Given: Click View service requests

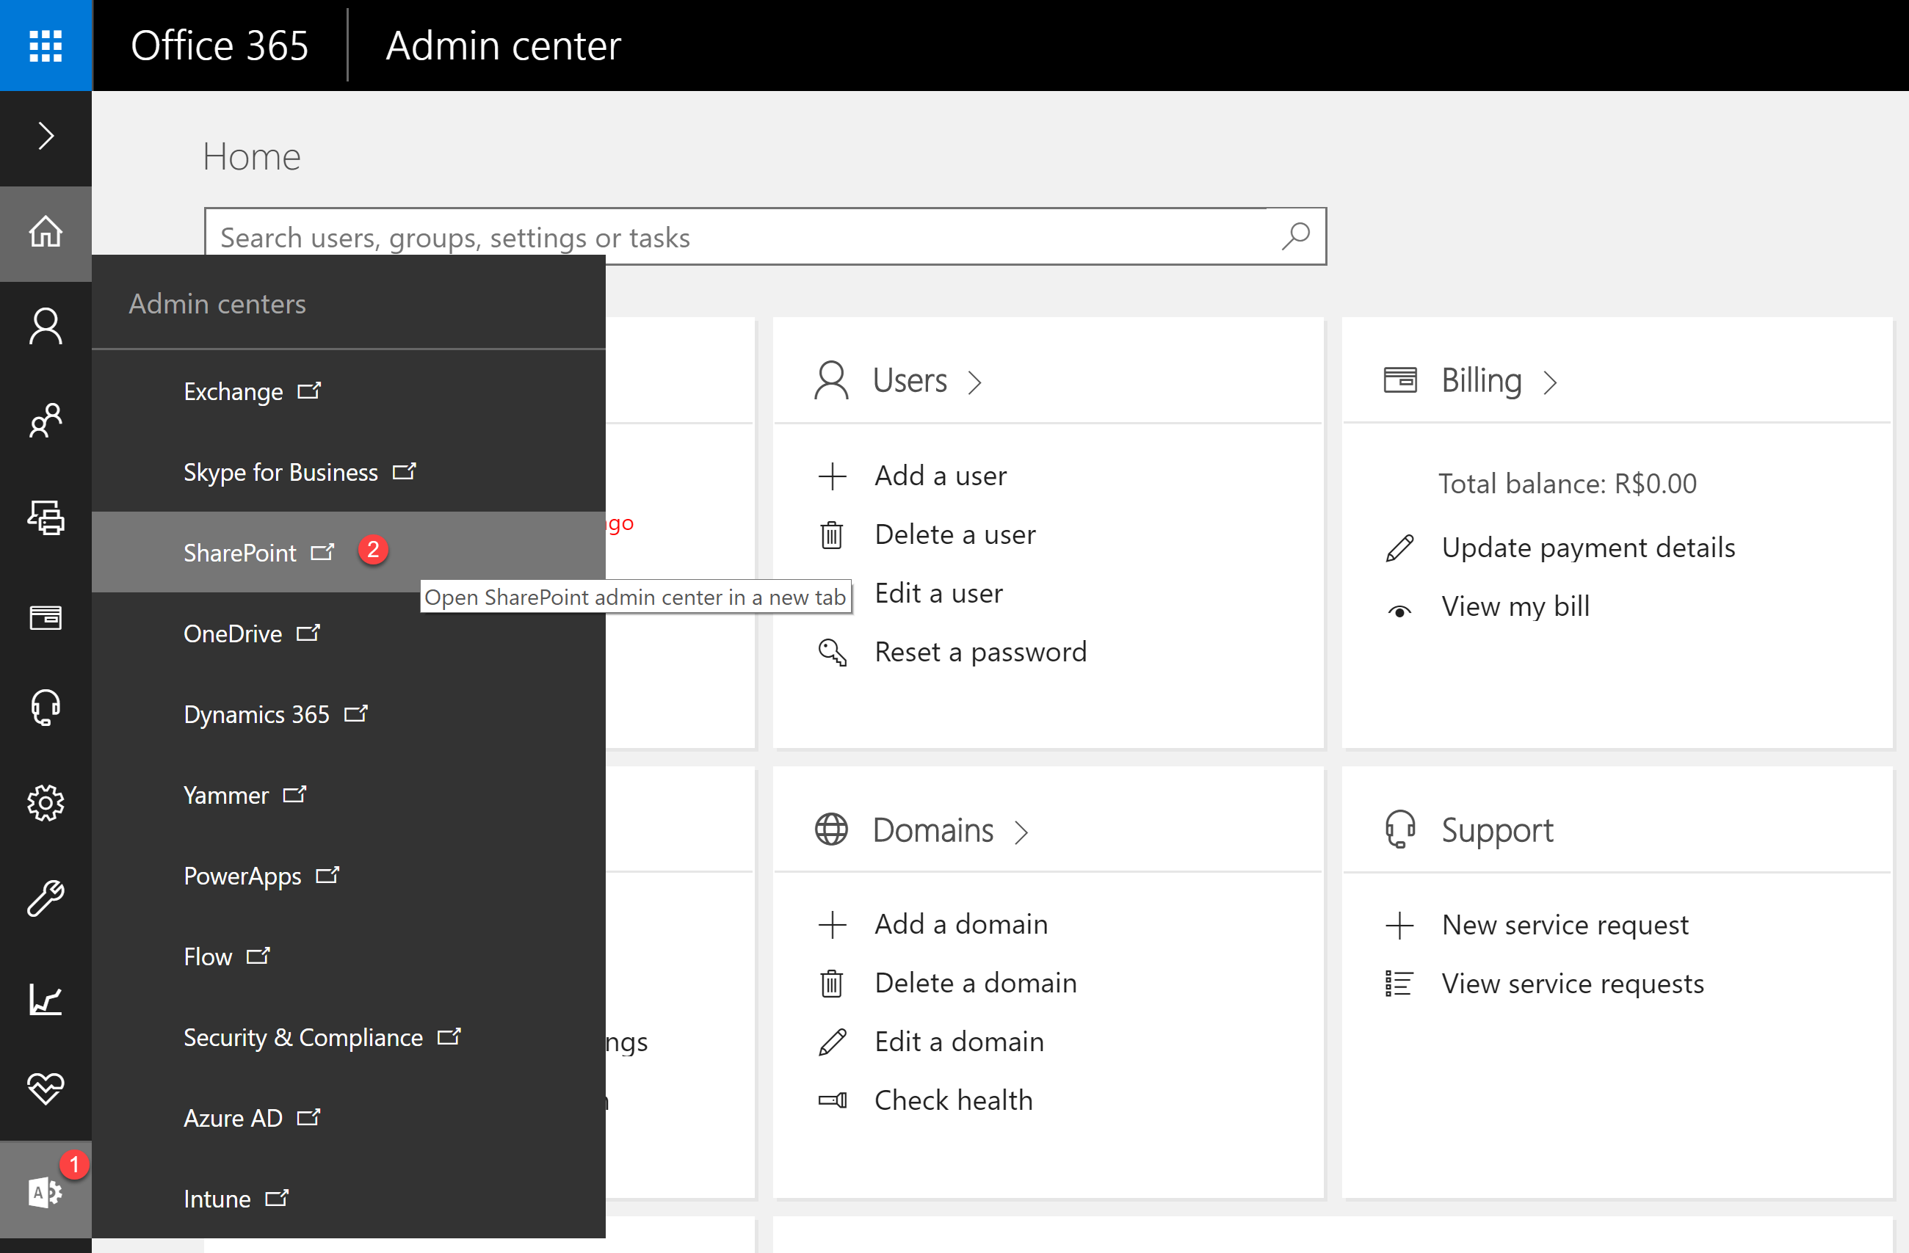Looking at the screenshot, I should point(1572,984).
